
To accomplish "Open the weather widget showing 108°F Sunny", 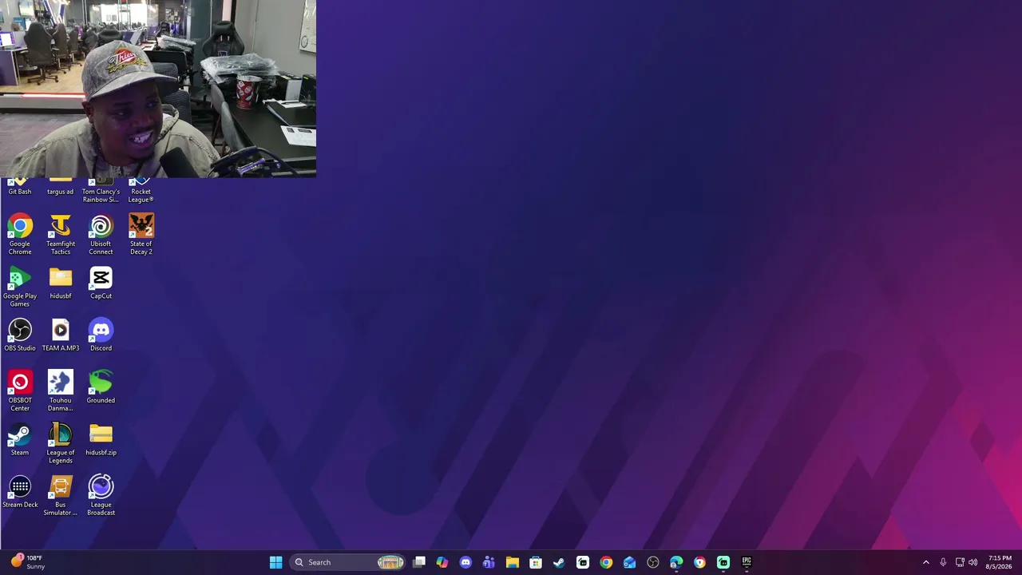I will [27, 562].
